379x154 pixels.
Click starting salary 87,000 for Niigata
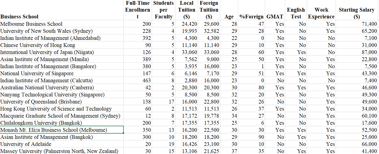click(x=357, y=52)
